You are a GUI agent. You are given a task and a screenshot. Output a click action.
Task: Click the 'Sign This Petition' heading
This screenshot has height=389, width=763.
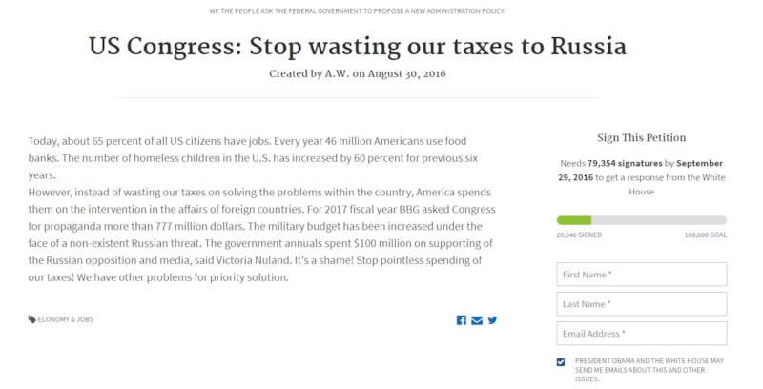pyautogui.click(x=641, y=137)
